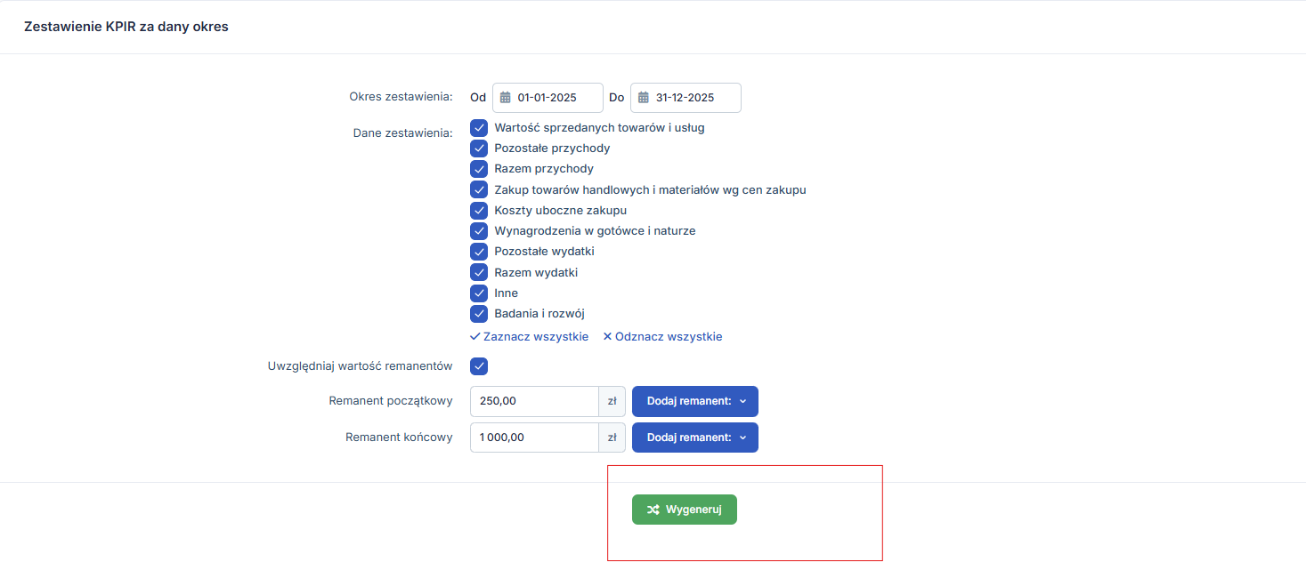Expand Dodaj remanent dropdown for Remanent końcowy
Image resolution: width=1306 pixels, height=562 pixels.
[694, 438]
